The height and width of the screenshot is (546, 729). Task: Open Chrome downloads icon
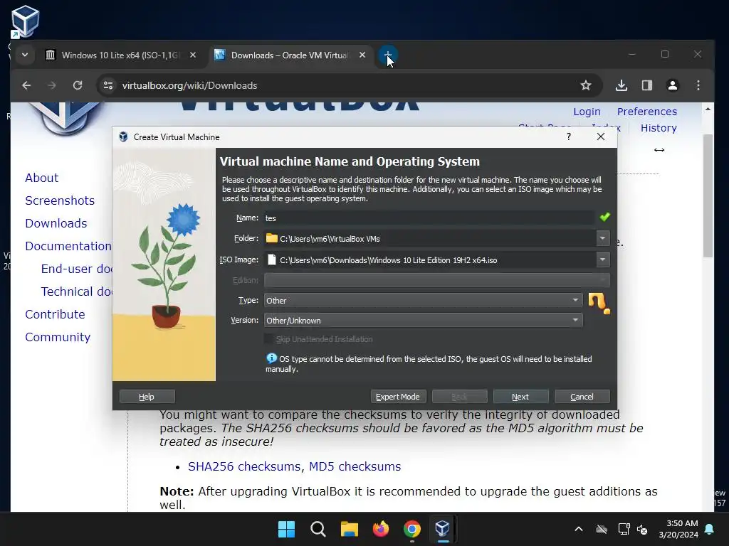[x=622, y=85]
